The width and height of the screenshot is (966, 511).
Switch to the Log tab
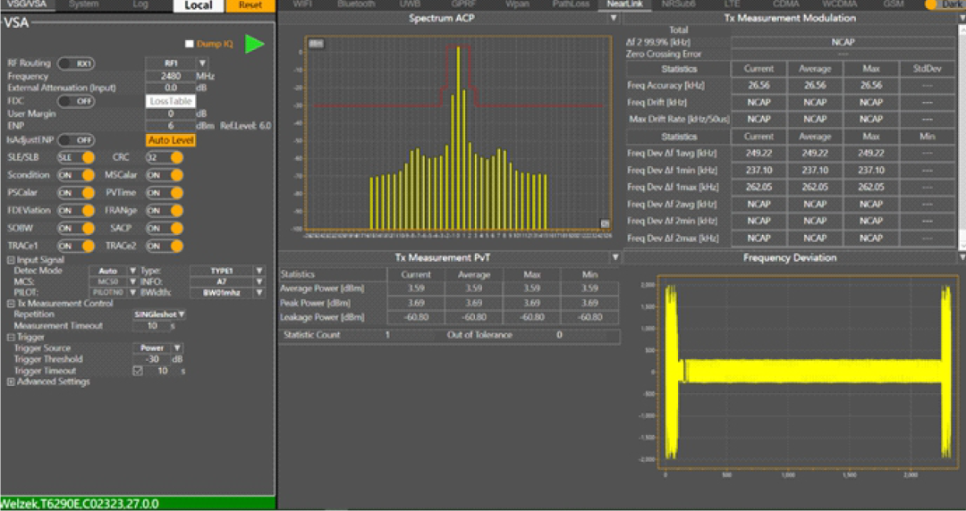click(140, 4)
